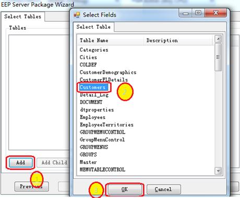240x198 pixels.
Task: Confirm selection with the OK button
Action: (x=125, y=189)
